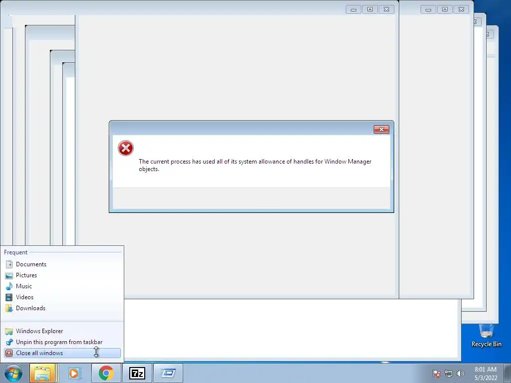Launch Windows Explorer from the jump list
The width and height of the screenshot is (511, 383).
[62, 331]
